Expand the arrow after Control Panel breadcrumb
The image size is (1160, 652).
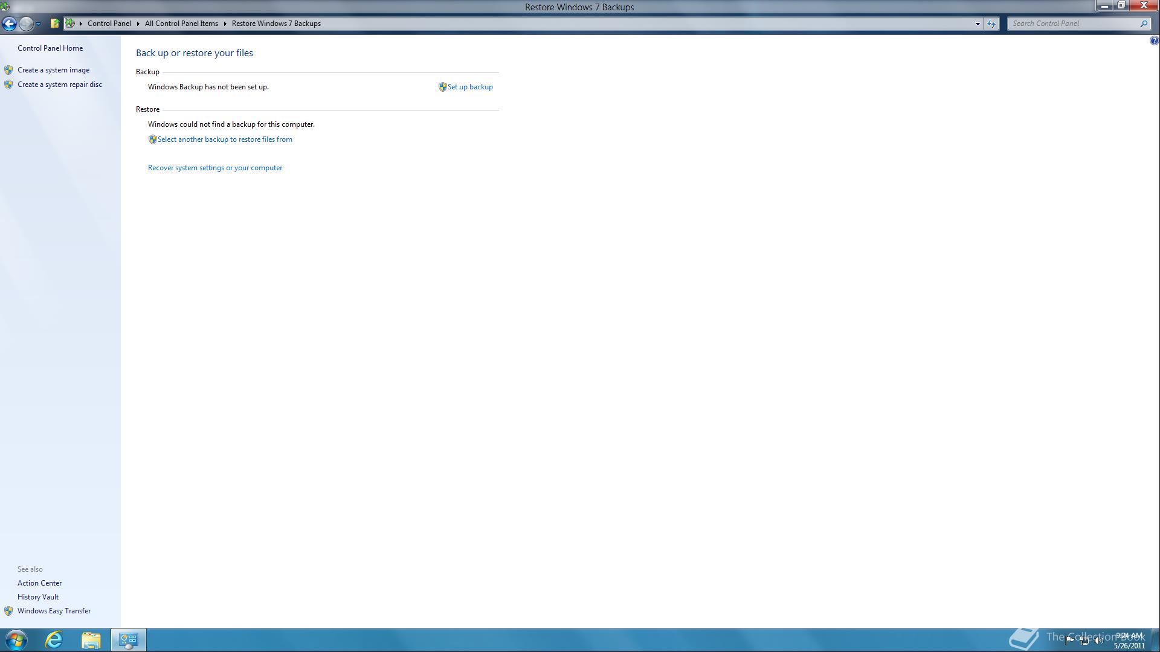138,24
